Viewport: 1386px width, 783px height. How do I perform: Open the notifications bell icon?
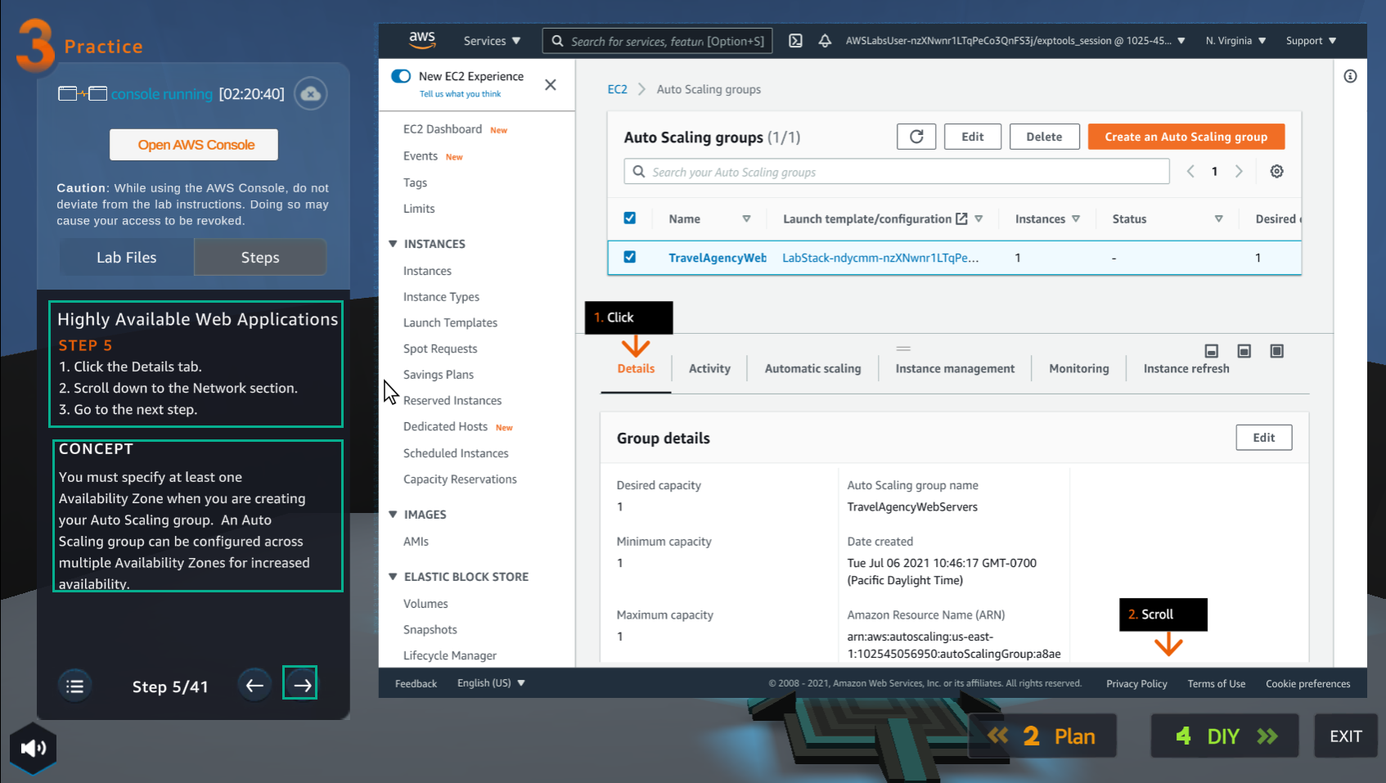pos(825,41)
